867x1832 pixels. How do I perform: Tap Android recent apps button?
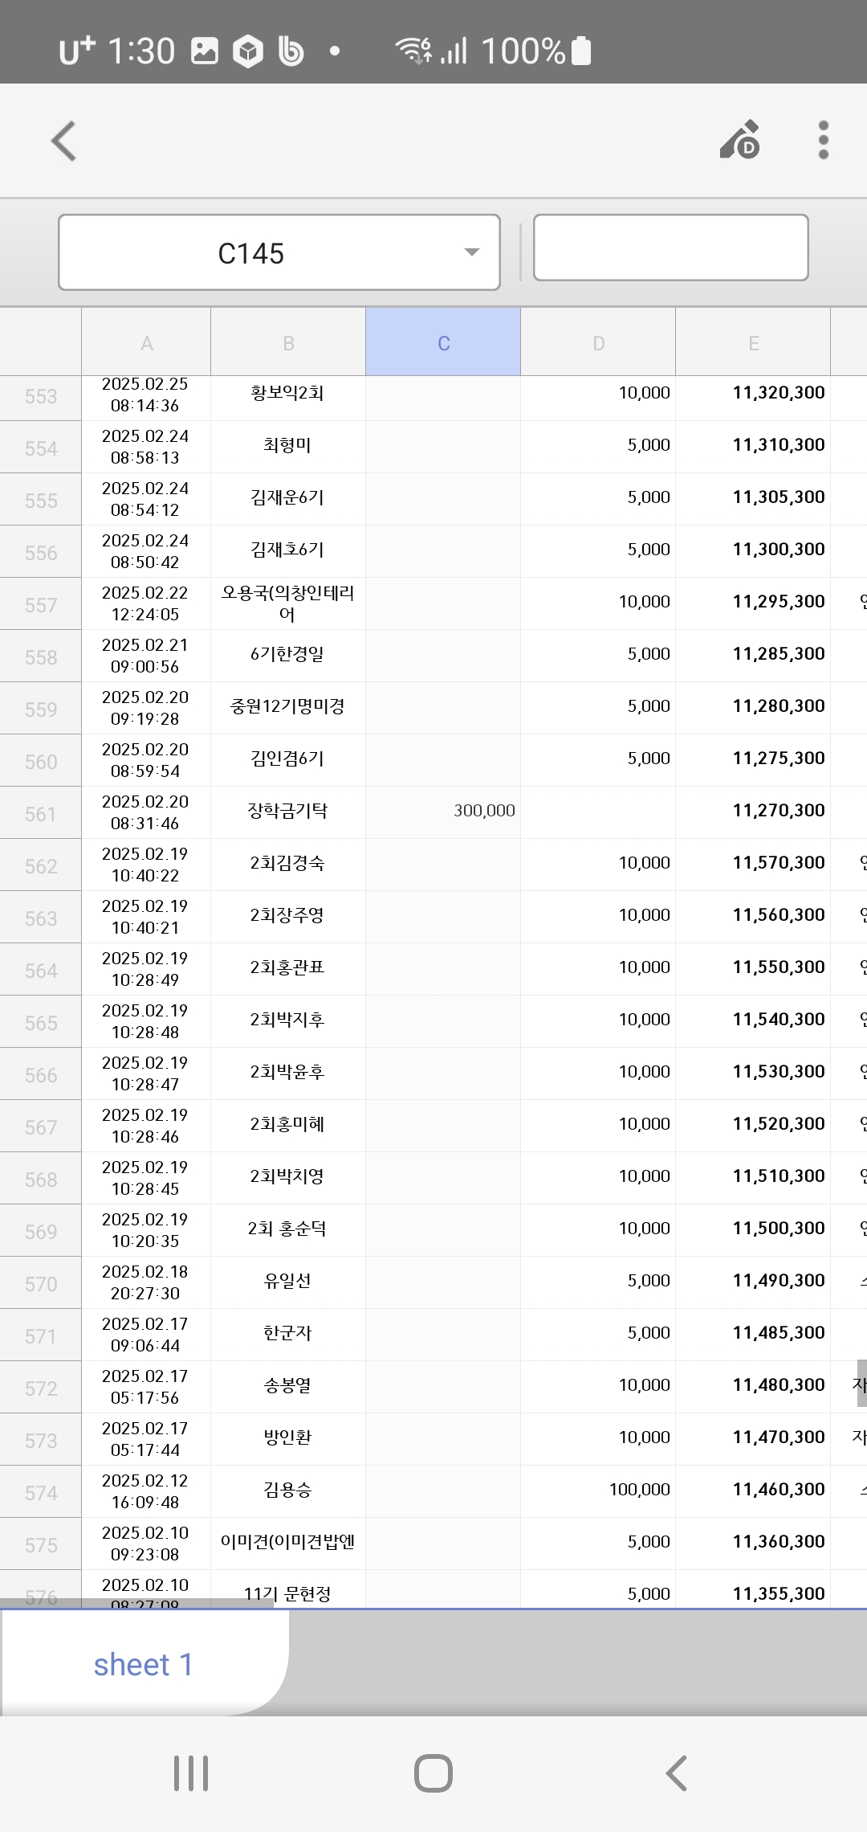click(191, 1773)
